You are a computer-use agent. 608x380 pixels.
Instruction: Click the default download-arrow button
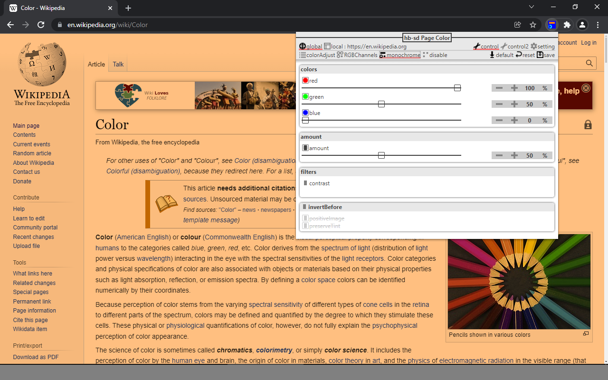pos(501,55)
